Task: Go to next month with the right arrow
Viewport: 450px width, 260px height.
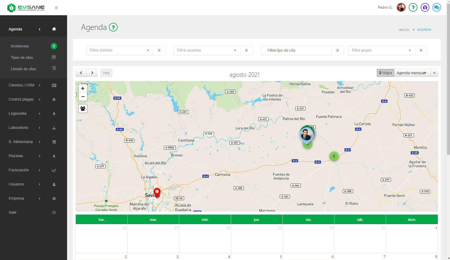Action: (x=92, y=73)
